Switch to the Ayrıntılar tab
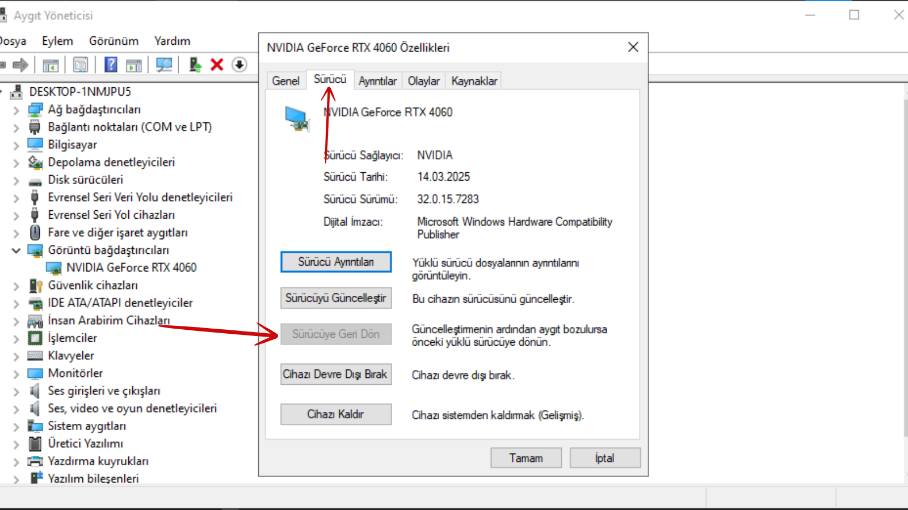The width and height of the screenshot is (908, 510). (377, 81)
